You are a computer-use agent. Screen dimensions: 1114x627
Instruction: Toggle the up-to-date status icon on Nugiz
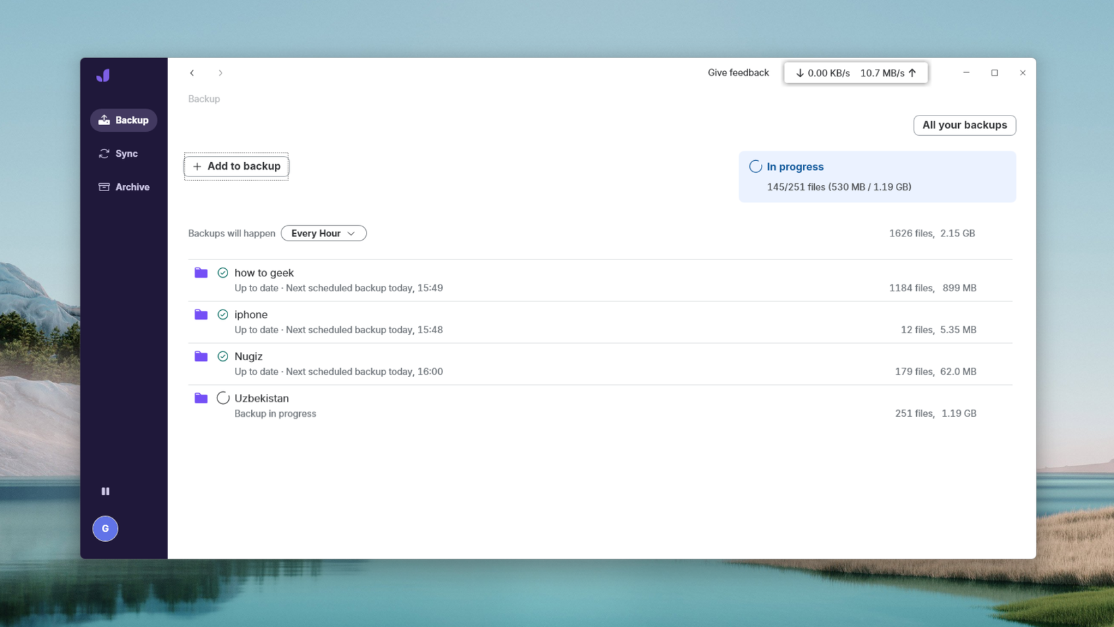[223, 356]
